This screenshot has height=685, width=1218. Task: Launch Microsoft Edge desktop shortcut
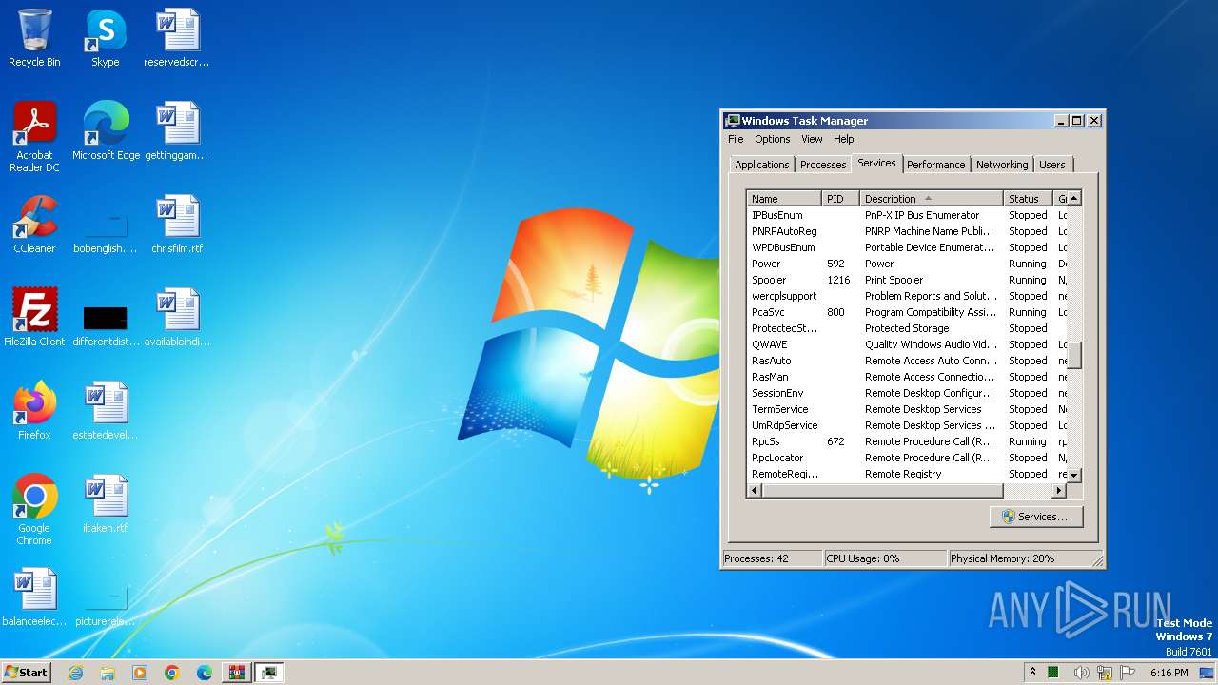pos(106,131)
